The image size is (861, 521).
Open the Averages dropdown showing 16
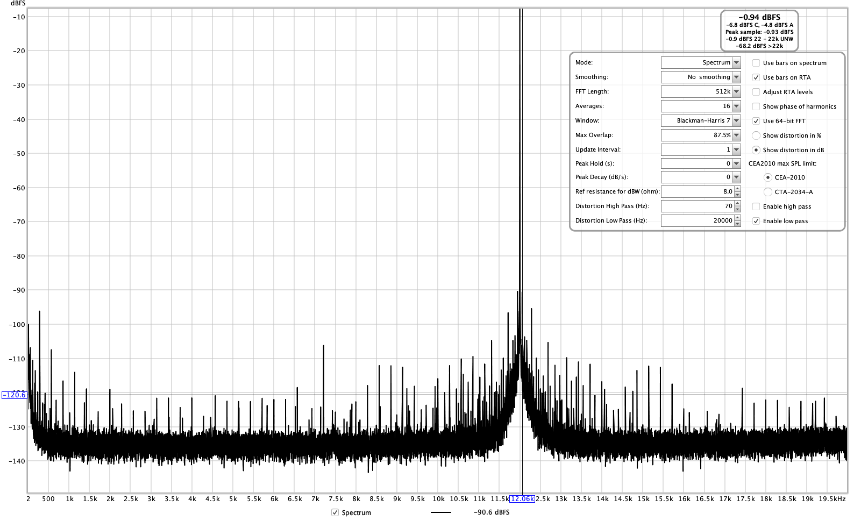pyautogui.click(x=700, y=106)
